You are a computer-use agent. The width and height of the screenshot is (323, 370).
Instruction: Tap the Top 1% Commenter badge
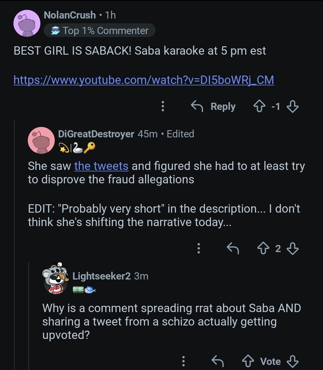100,30
